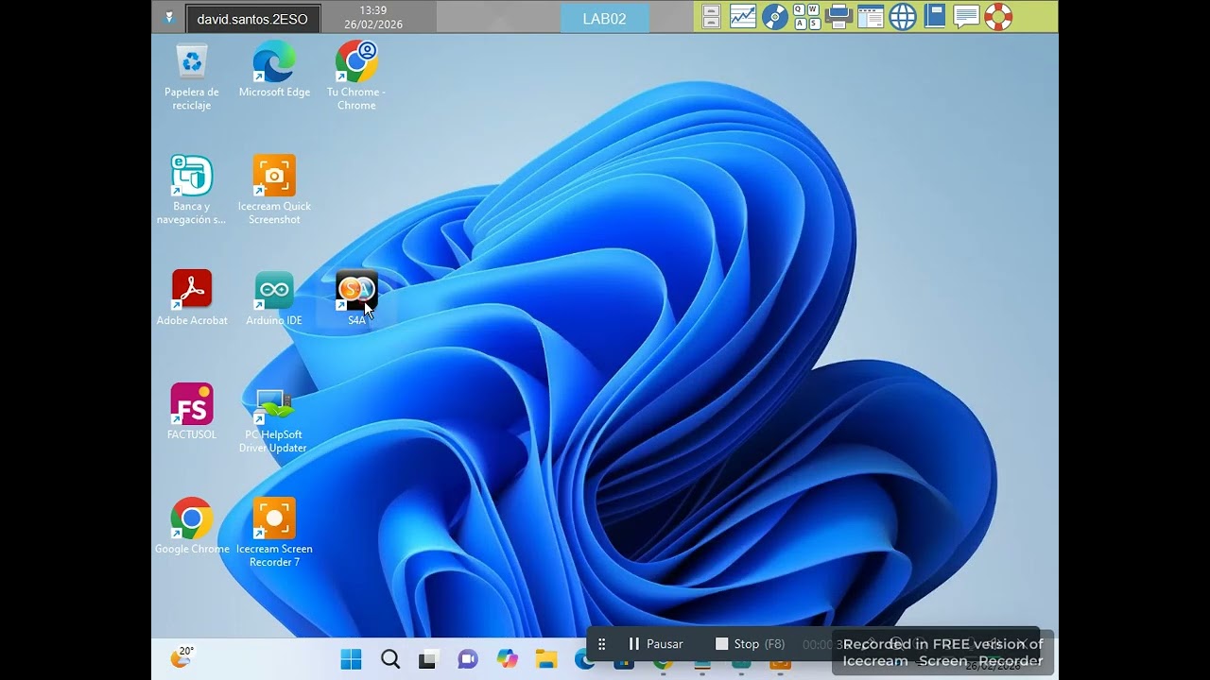Pause the recording with Pausar

[x=655, y=644]
